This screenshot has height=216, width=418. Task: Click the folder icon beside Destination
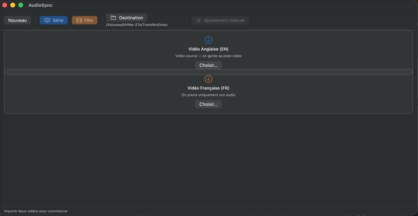pos(113,18)
